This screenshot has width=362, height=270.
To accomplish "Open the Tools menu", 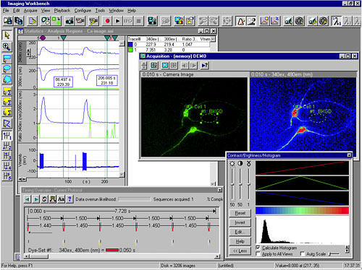I will tap(100, 11).
